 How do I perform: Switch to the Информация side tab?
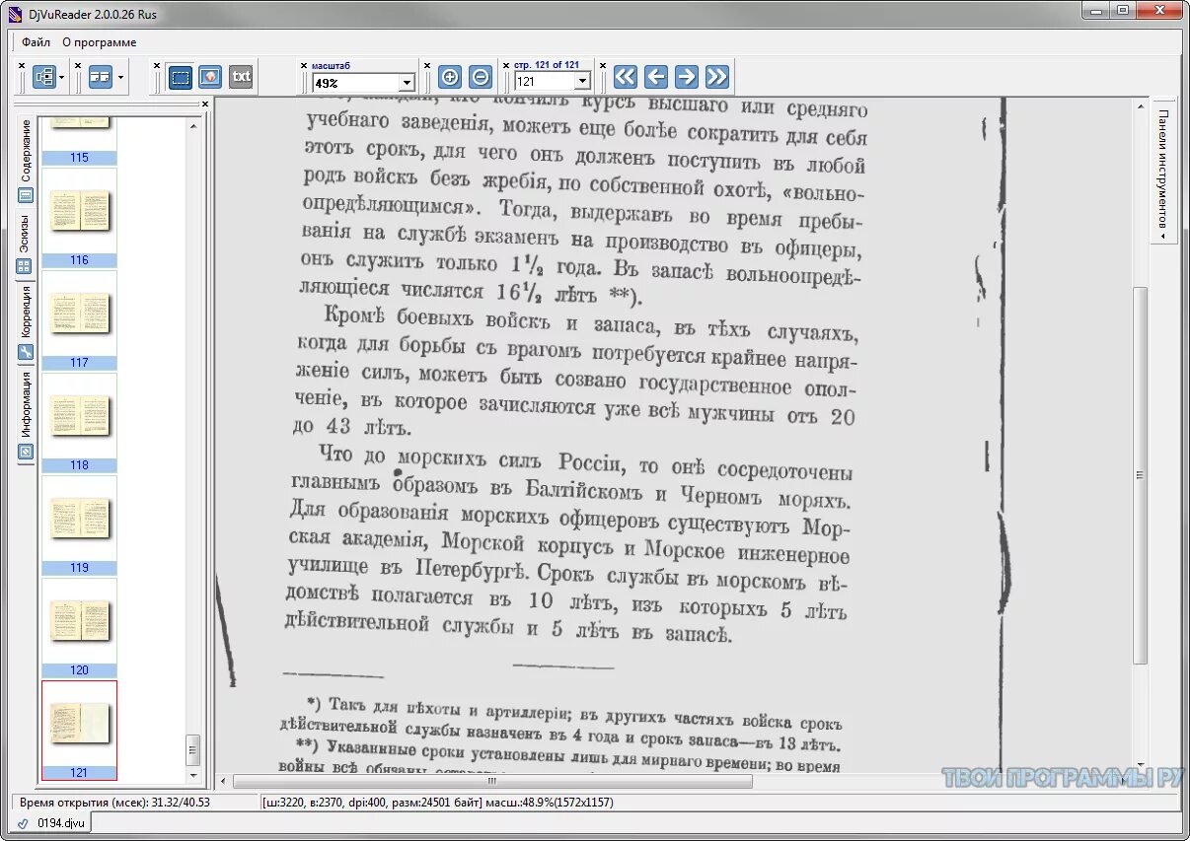click(x=26, y=416)
